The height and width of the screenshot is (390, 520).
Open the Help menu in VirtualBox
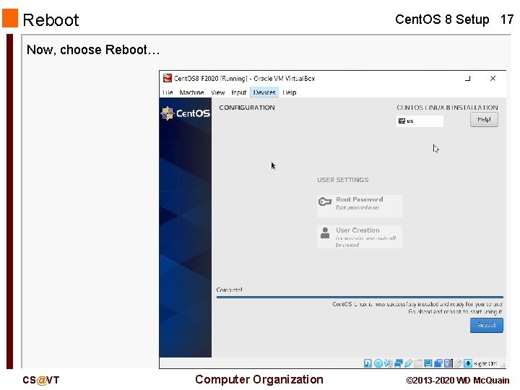pos(289,92)
